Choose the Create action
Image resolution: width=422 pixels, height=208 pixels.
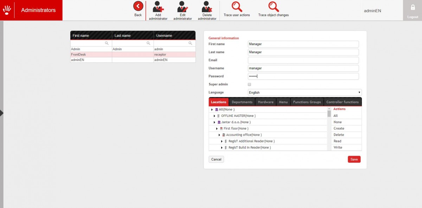point(347,129)
